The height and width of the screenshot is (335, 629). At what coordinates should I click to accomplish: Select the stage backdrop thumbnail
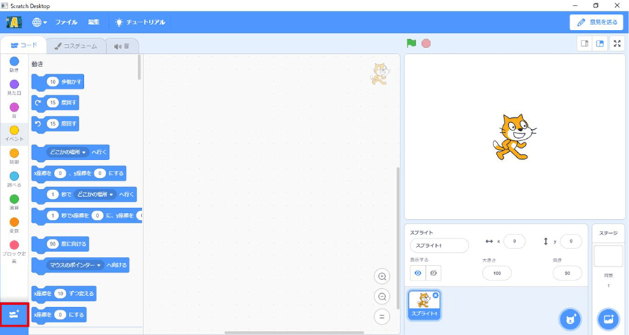coord(608,256)
